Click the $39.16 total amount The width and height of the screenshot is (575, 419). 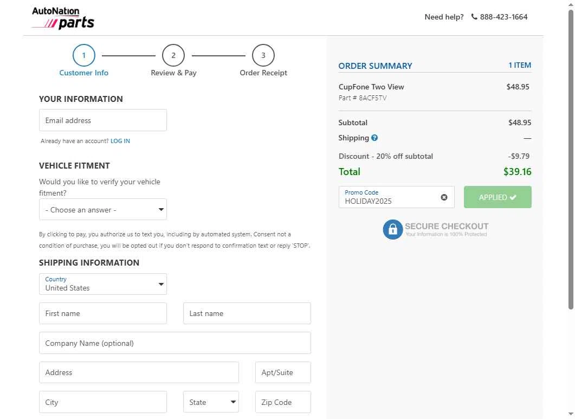517,172
